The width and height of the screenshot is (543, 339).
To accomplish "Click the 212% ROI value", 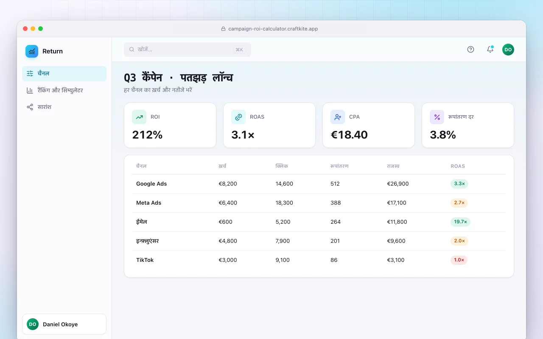I will click(147, 135).
